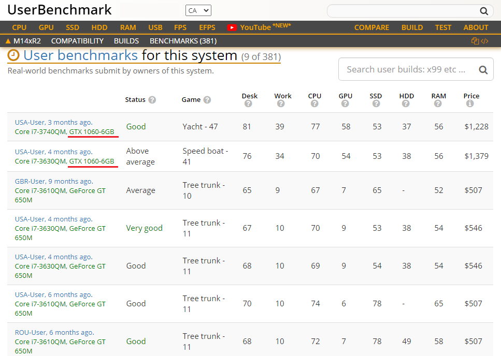Go to the ABOUT page
This screenshot has width=501, height=356.
click(476, 28)
